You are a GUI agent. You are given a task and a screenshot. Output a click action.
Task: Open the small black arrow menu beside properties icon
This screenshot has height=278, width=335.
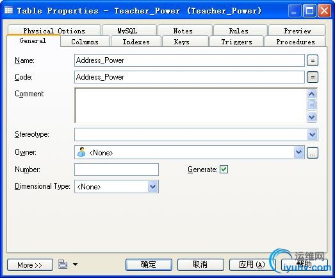tap(75, 265)
